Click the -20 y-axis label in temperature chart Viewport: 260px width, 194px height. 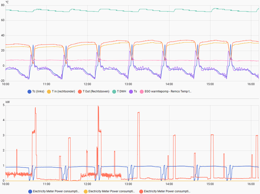click(3, 81)
